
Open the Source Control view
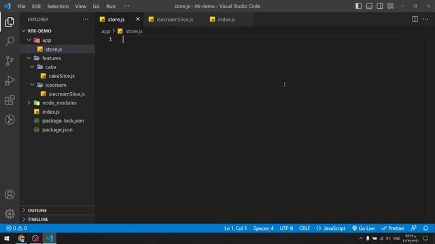coord(10,60)
